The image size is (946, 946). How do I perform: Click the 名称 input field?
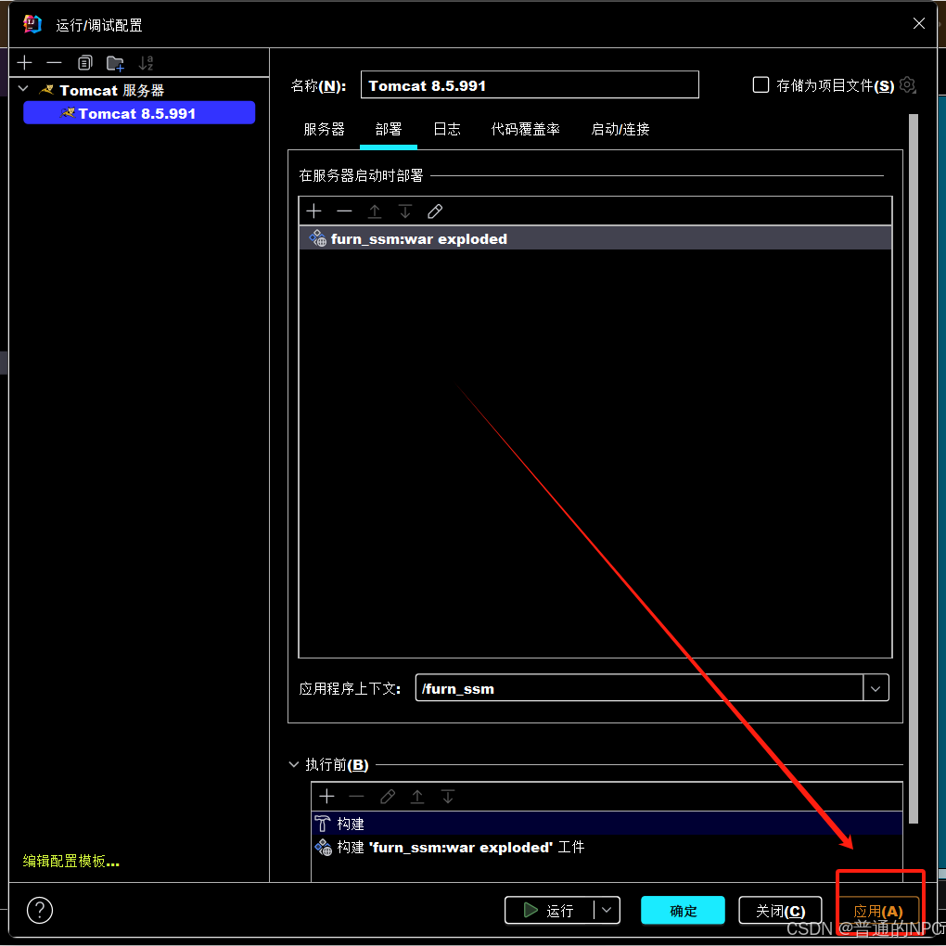tap(530, 85)
